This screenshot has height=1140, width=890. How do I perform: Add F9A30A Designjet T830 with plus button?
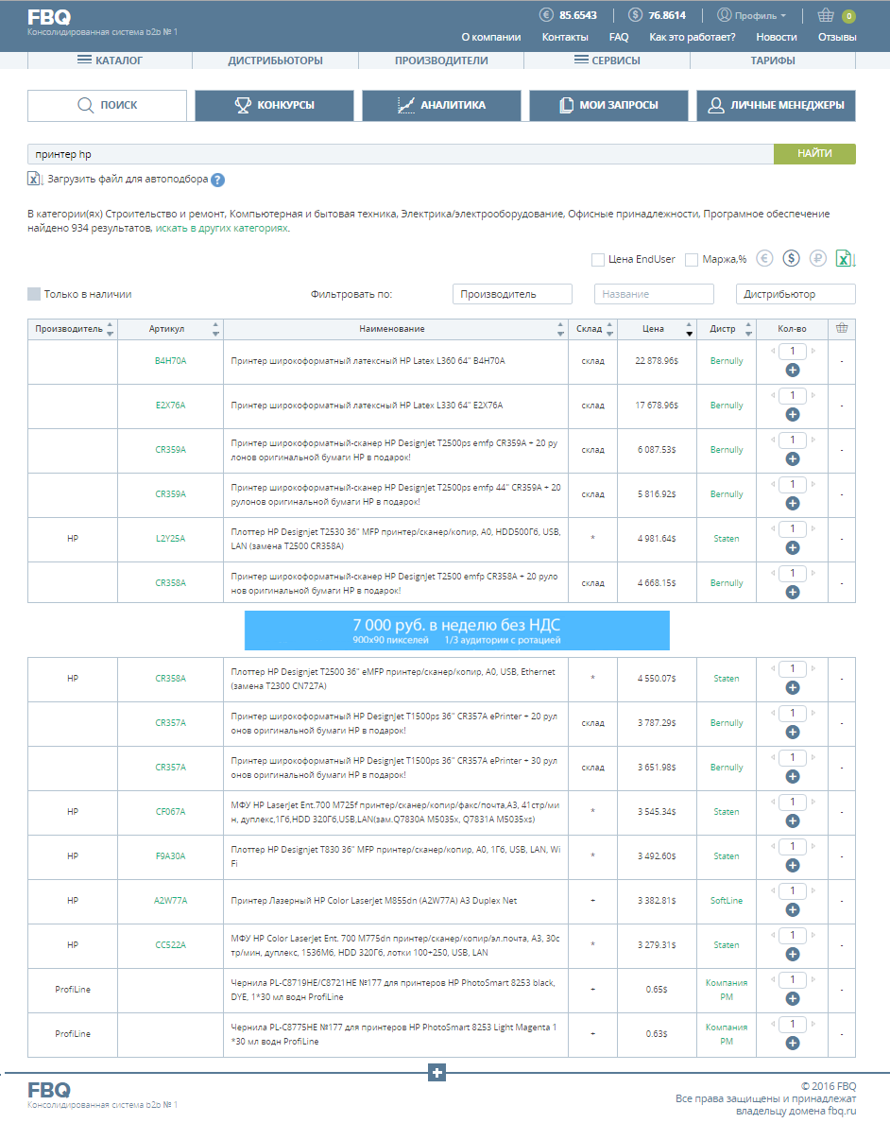792,865
